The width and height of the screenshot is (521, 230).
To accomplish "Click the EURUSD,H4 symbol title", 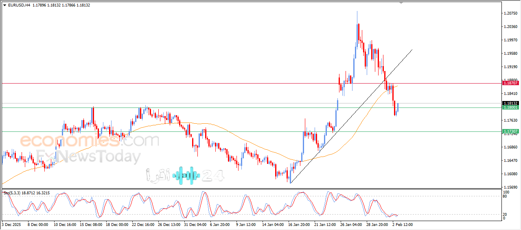I will 19,5.
